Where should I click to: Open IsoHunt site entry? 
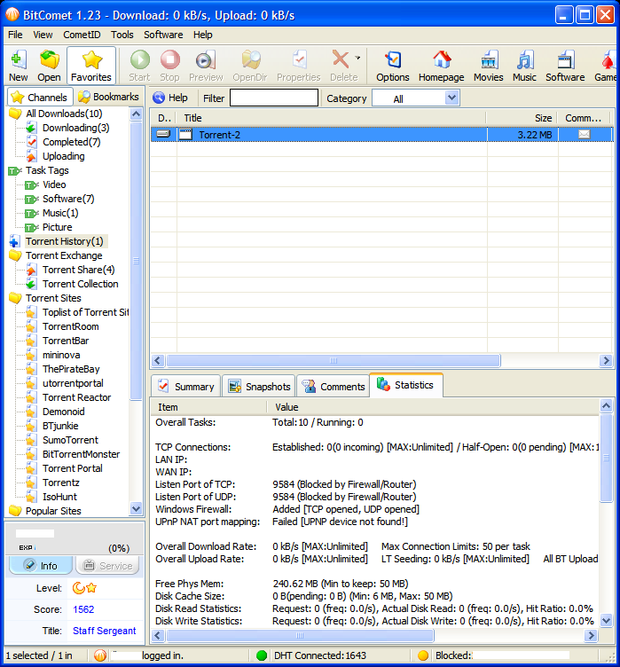[59, 497]
